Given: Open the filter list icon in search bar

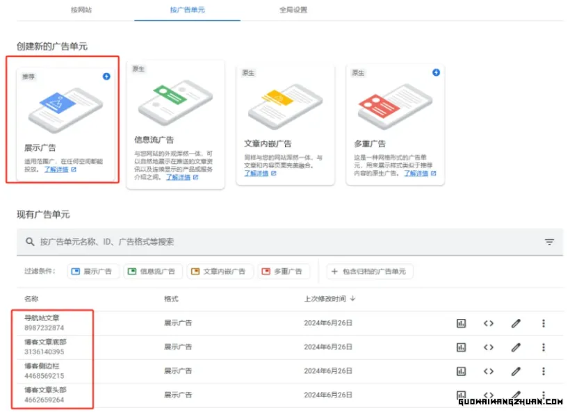Looking at the screenshot, I should click(549, 242).
